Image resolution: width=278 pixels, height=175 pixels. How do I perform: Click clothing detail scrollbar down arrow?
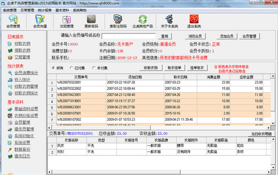click(273, 167)
